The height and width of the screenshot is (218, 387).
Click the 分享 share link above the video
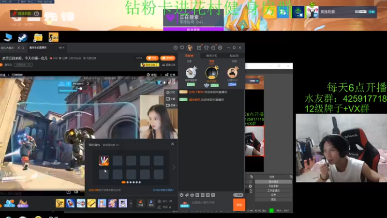click(x=170, y=75)
